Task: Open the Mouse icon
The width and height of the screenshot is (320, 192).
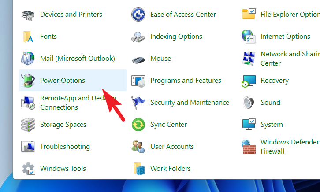Action: click(x=138, y=60)
